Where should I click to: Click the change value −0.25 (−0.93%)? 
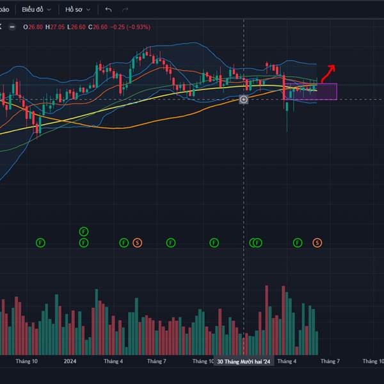(130, 27)
